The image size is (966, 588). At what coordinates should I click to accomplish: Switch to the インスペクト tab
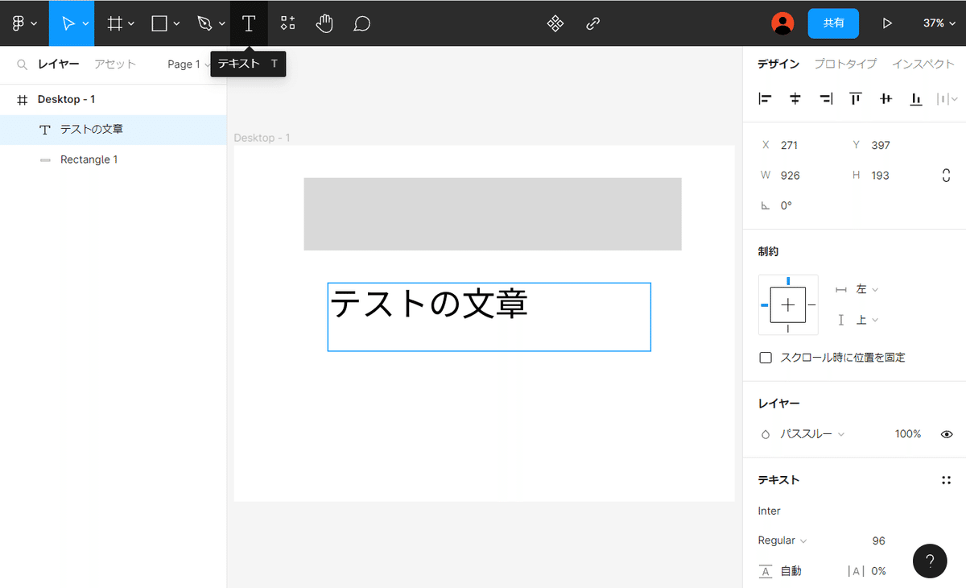pyautogui.click(x=923, y=64)
